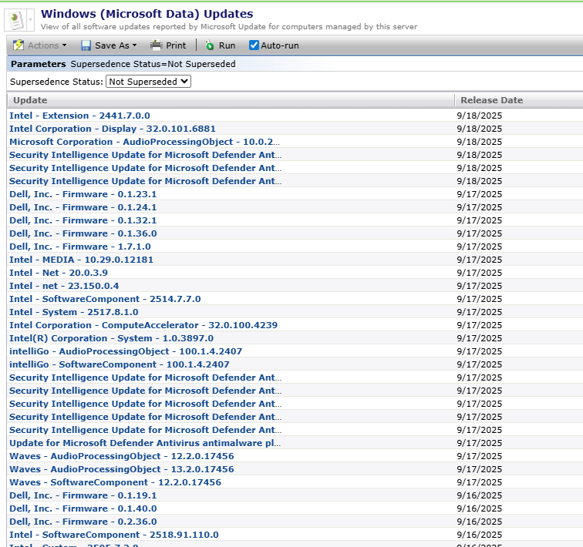Open Dell, Inc. - Firmware - 0.1.23.1

point(83,194)
